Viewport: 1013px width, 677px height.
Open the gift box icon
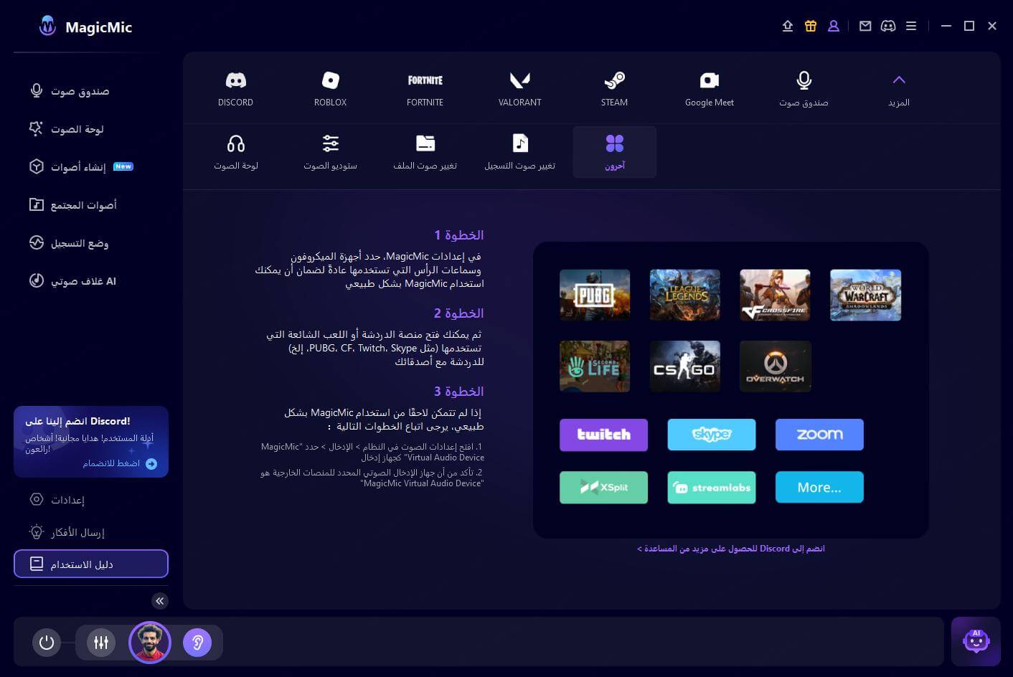tap(811, 26)
